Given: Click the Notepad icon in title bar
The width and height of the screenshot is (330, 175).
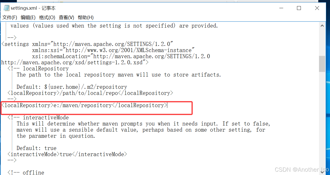Looking at the screenshot, I should [x=6, y=8].
